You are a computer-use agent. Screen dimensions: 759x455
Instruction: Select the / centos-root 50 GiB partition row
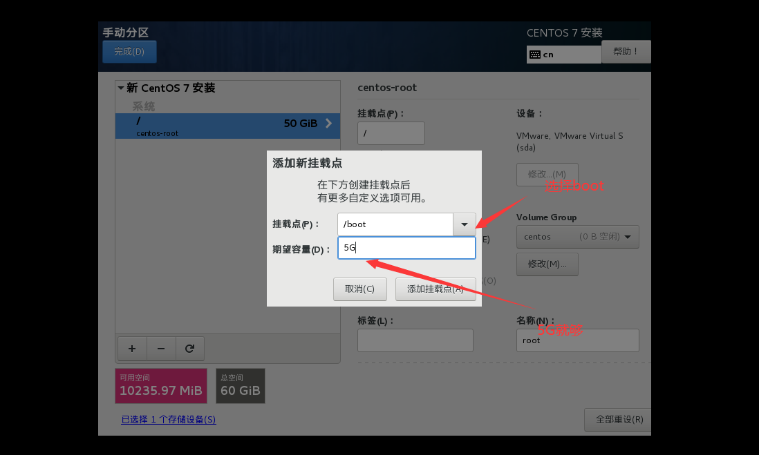[x=227, y=126]
